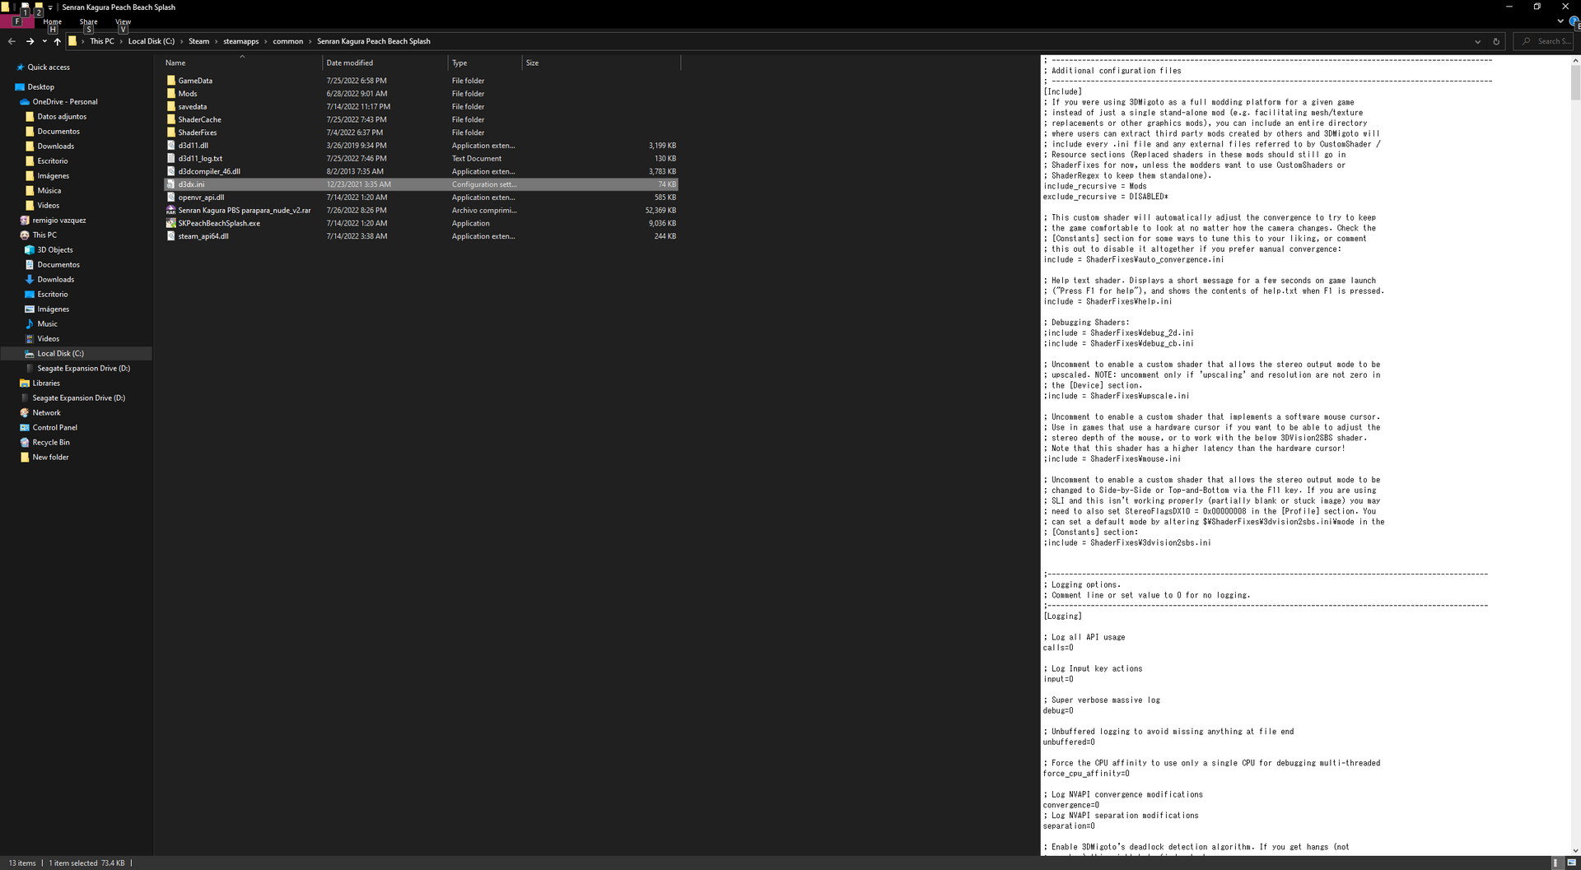1581x870 pixels.
Task: Open the Home ribbon tab
Action: click(x=53, y=21)
